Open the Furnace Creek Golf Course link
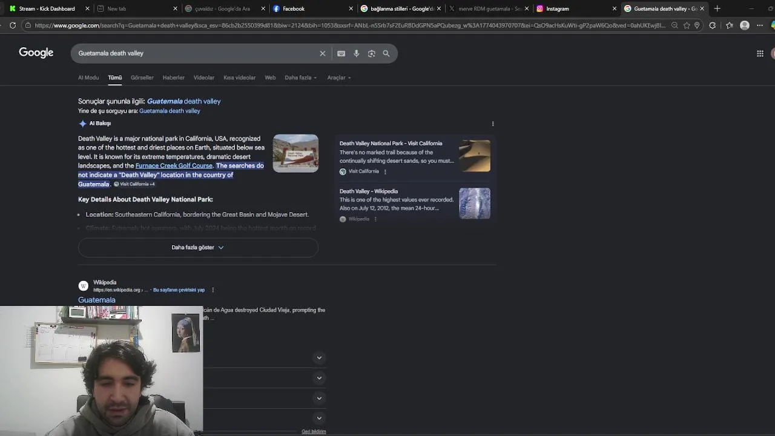 point(174,166)
